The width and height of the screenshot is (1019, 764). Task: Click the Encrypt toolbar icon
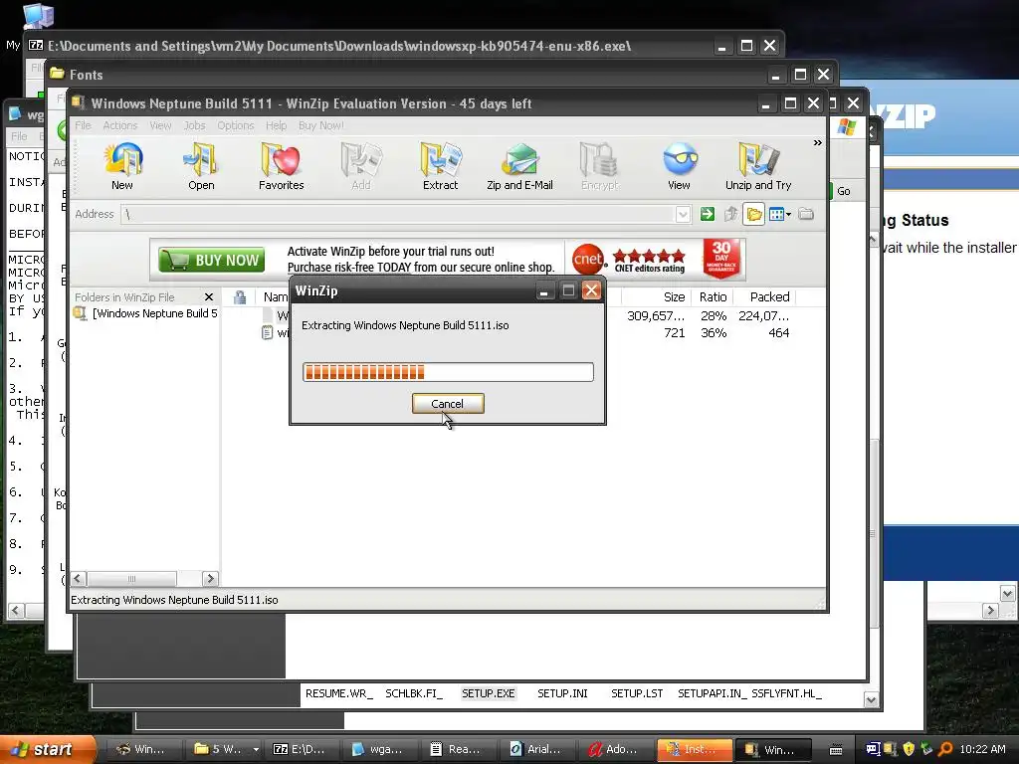coord(599,167)
